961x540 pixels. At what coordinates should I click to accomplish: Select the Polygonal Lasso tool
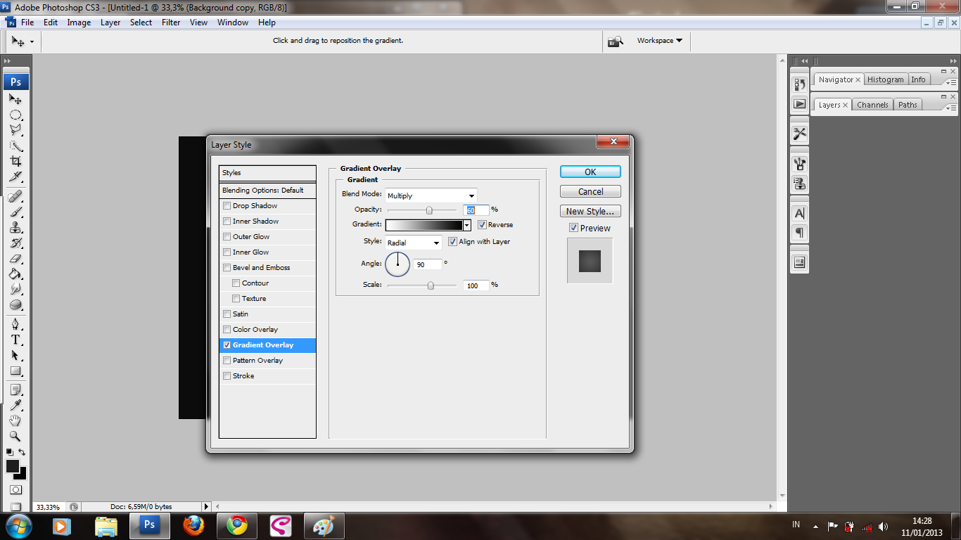pos(15,130)
